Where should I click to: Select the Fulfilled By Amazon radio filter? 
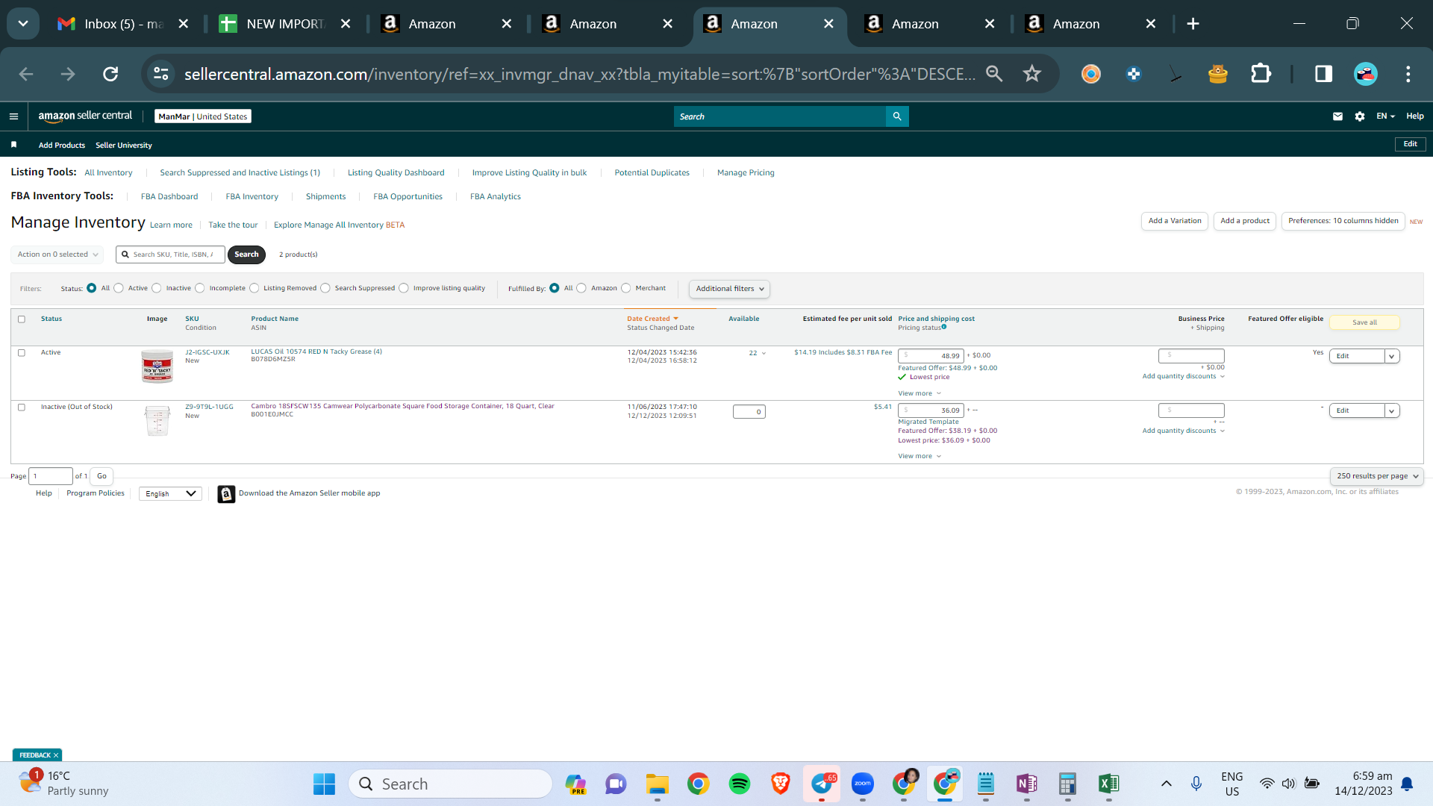pos(581,288)
